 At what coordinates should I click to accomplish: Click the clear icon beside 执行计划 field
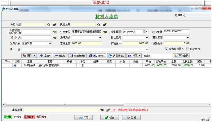[55, 24]
